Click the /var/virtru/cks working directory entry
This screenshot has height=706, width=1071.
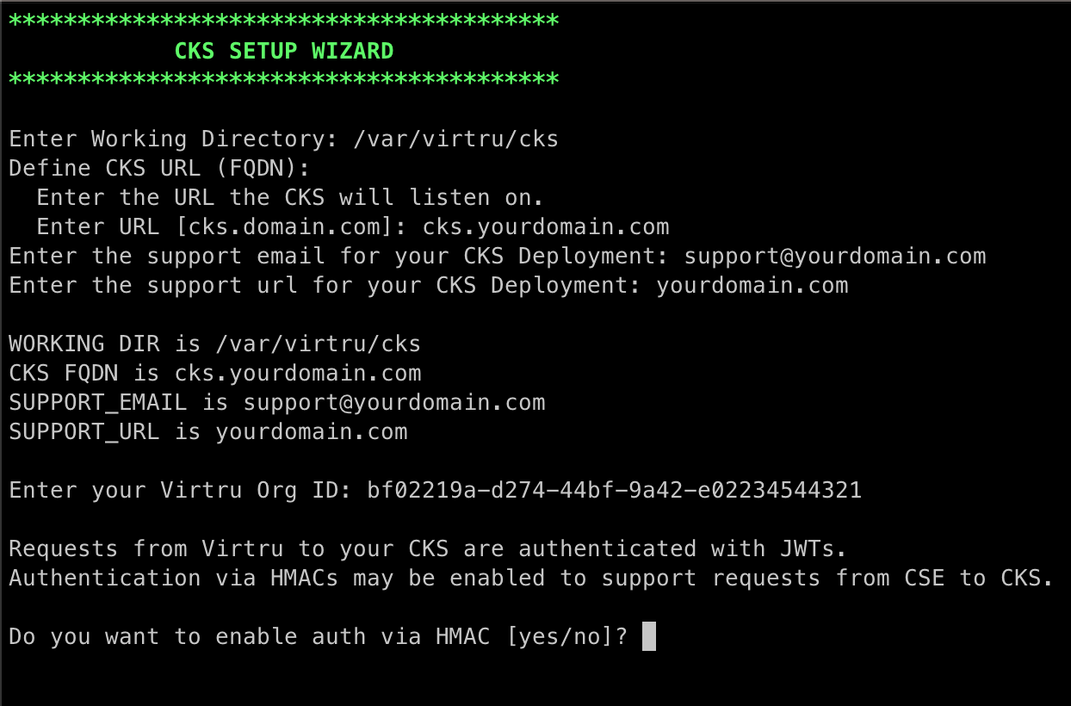[x=456, y=139]
